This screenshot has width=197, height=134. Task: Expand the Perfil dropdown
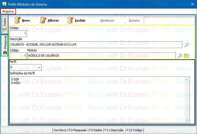(x=39, y=67)
